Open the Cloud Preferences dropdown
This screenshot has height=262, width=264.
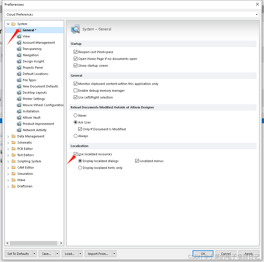(257, 14)
